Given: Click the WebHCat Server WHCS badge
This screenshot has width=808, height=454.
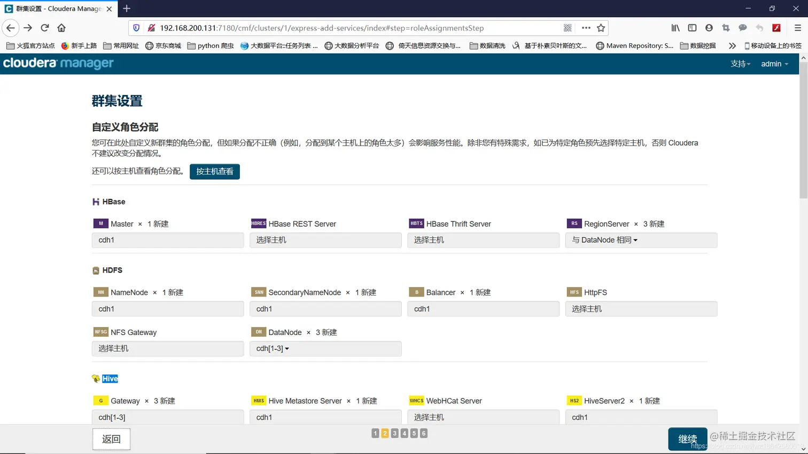Looking at the screenshot, I should pyautogui.click(x=416, y=401).
